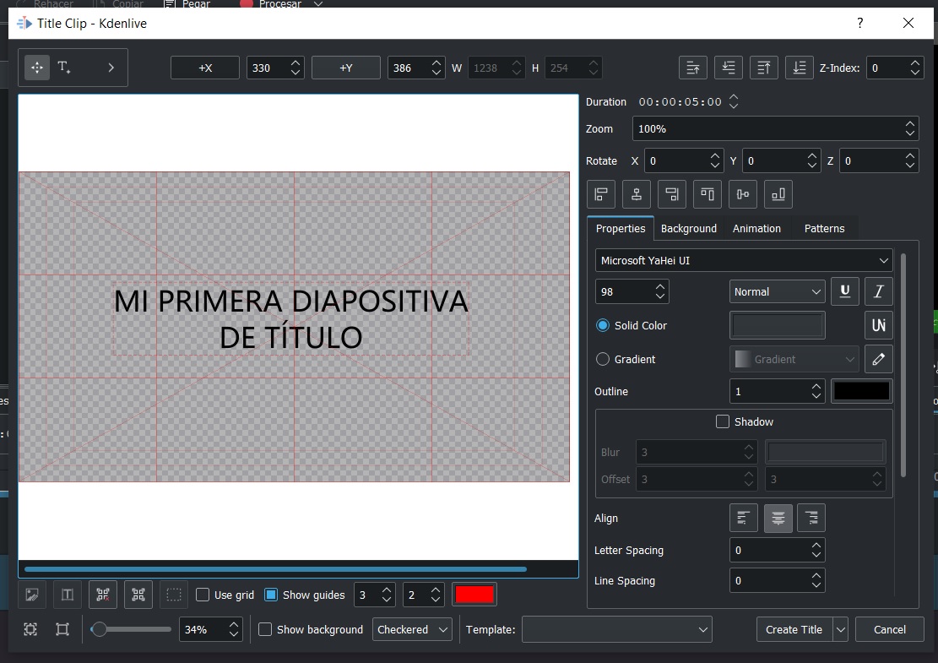Open the Checkered background dropdown
The width and height of the screenshot is (938, 663).
(x=412, y=629)
